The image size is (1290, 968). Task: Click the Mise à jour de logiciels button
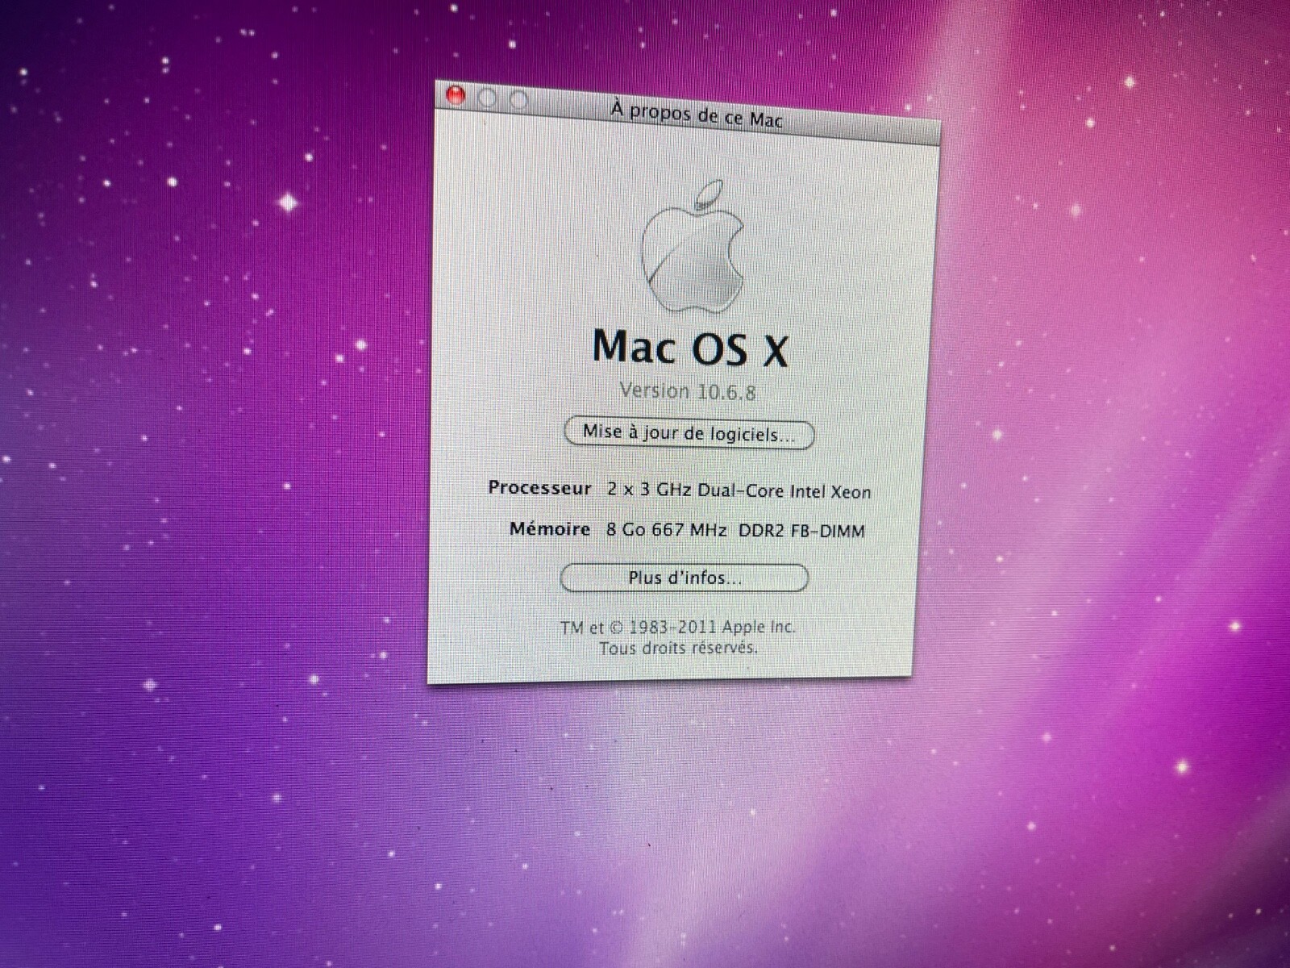(689, 433)
